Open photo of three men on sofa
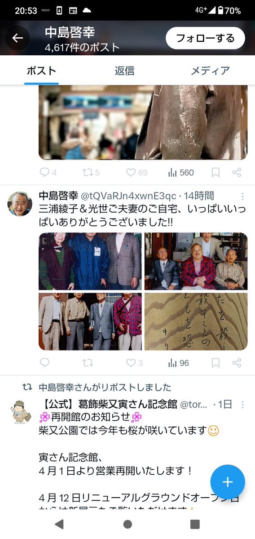 pyautogui.click(x=196, y=261)
